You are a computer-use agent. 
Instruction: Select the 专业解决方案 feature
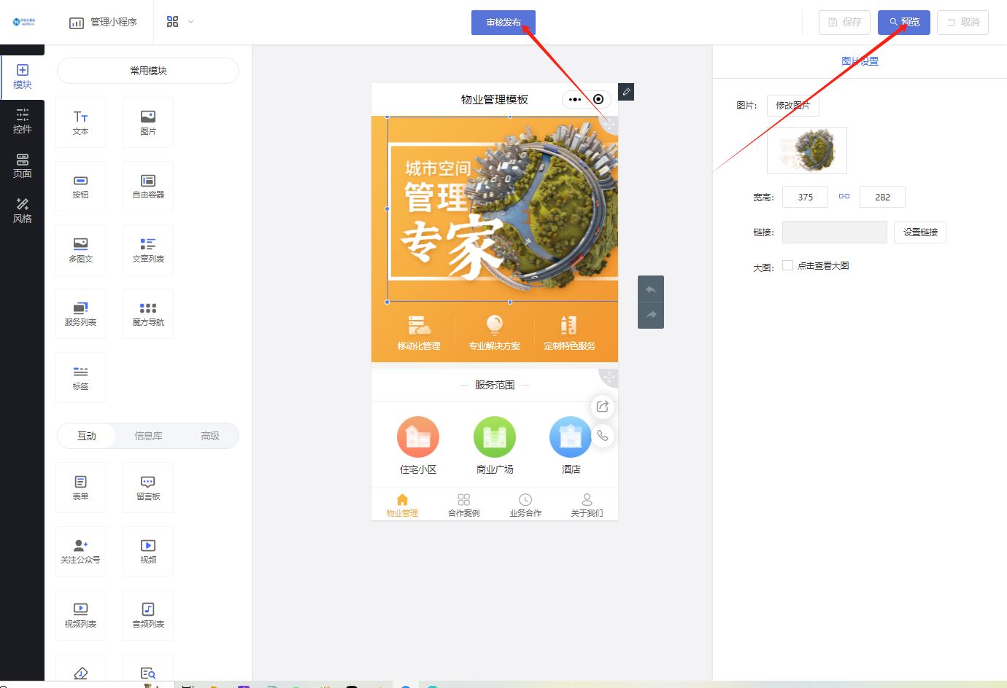[495, 332]
